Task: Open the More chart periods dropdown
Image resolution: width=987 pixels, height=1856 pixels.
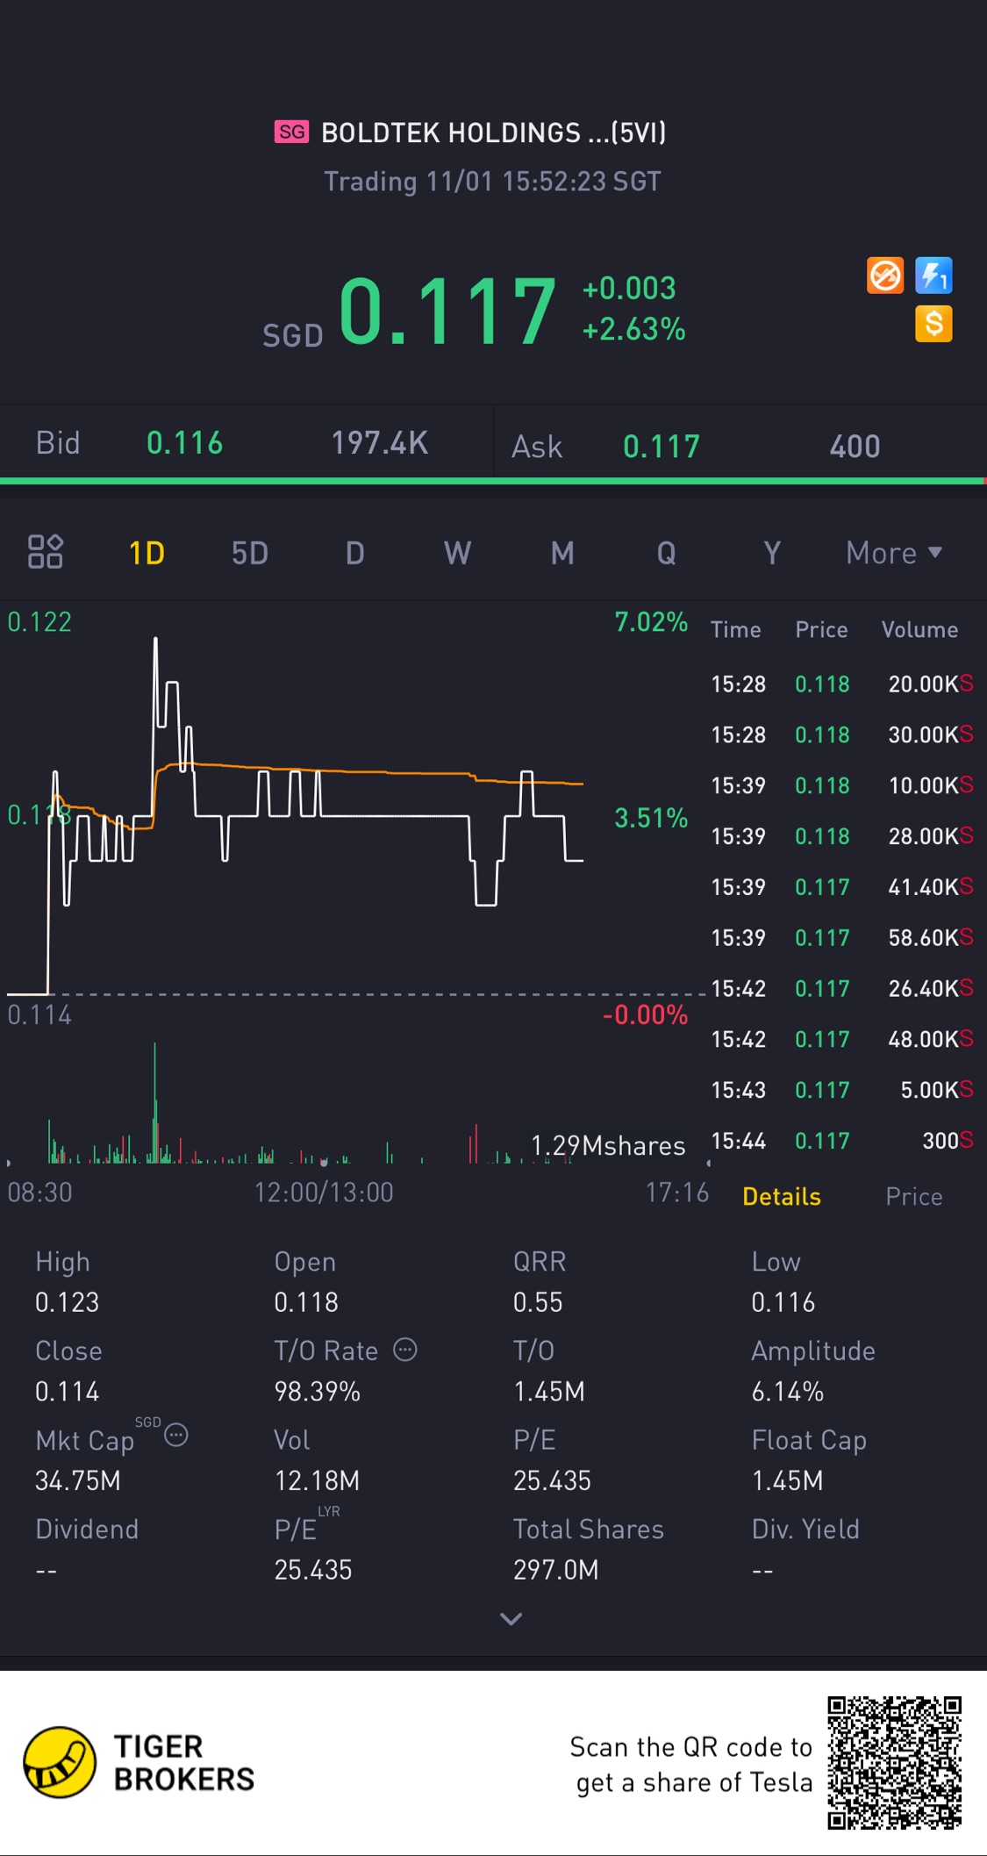Action: tap(894, 553)
